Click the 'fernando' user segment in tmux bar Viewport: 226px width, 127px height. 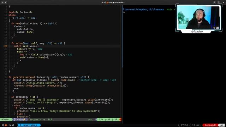point(210,125)
